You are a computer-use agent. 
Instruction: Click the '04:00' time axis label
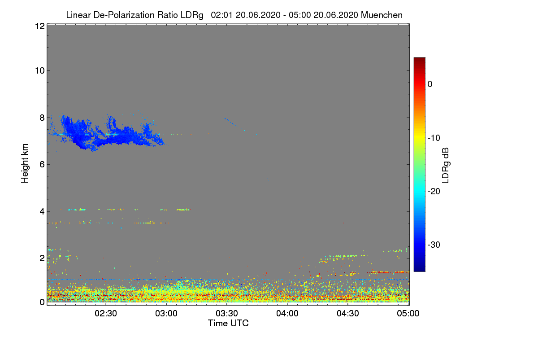[288, 314]
